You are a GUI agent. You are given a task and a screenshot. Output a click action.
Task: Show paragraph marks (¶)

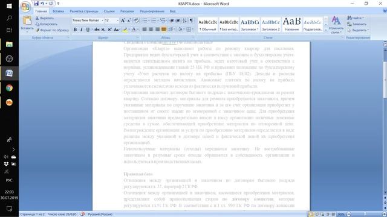point(191,20)
